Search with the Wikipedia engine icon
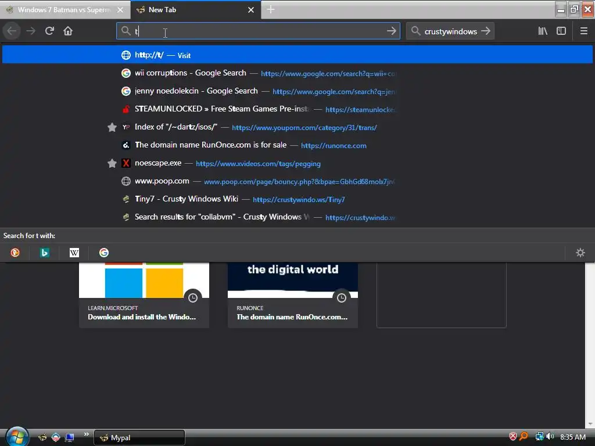Viewport: 595px width, 446px height. 74,253
